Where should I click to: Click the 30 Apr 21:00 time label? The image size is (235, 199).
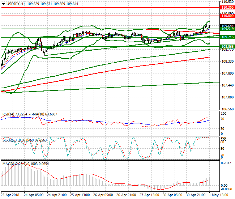pos(196,195)
